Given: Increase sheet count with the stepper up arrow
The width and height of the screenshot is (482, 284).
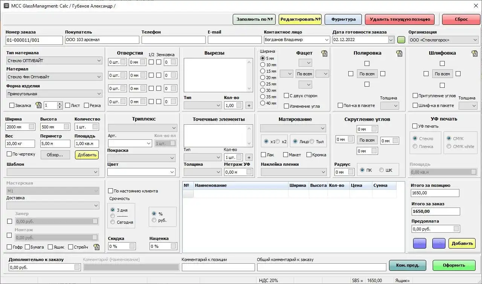Looking at the screenshot, I should tap(59, 103).
